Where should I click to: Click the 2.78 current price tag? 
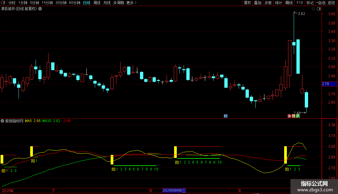[x=329, y=84]
